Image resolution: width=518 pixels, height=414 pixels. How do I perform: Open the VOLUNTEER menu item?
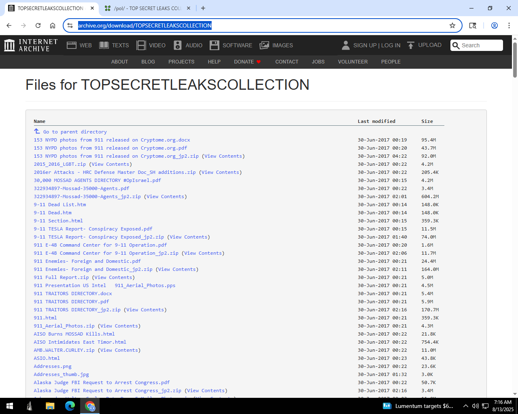point(353,62)
